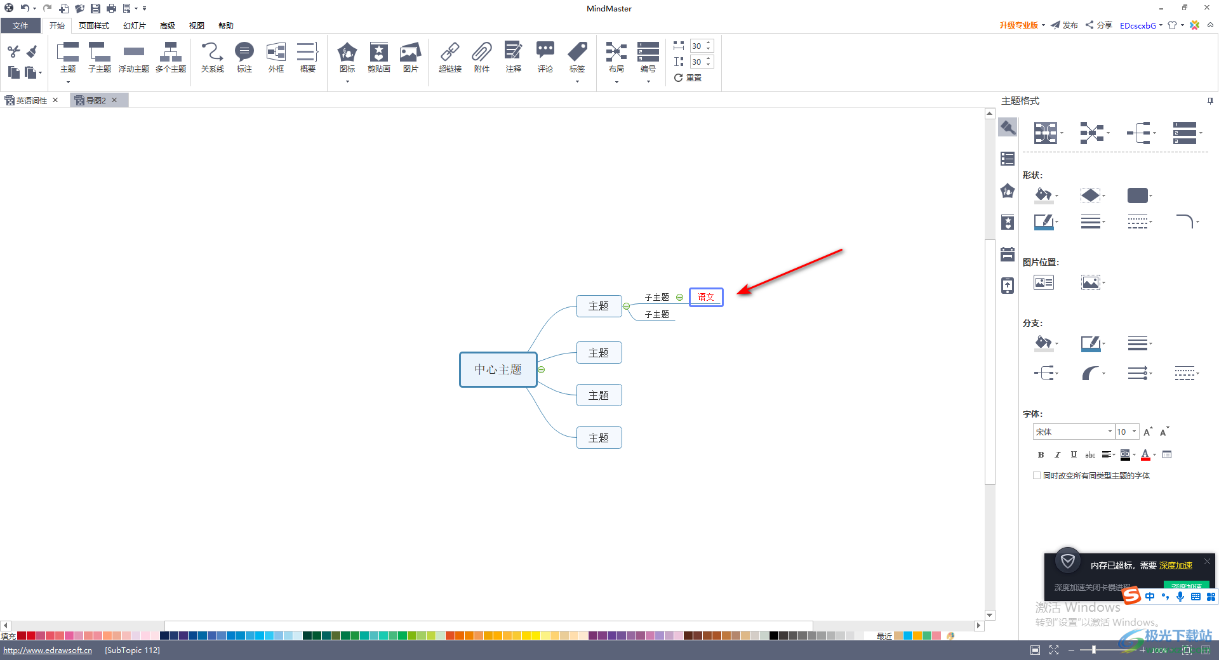Click the zoom slider handle in status bar

click(x=1093, y=650)
